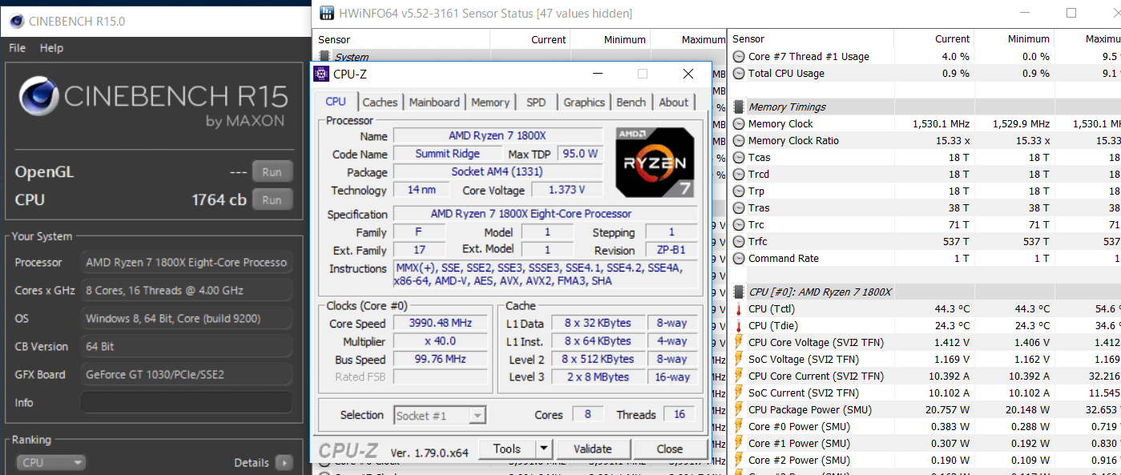1121x475 pixels.
Task: Open the Graphics tab in CPU-Z
Action: pyautogui.click(x=584, y=103)
